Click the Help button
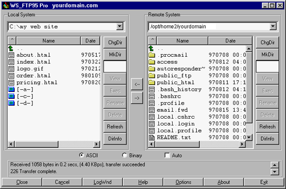The height and width of the screenshot is (189, 286). tap(143, 182)
